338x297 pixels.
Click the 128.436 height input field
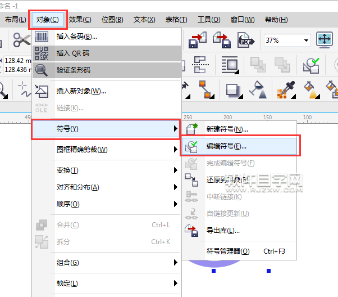tap(17, 70)
